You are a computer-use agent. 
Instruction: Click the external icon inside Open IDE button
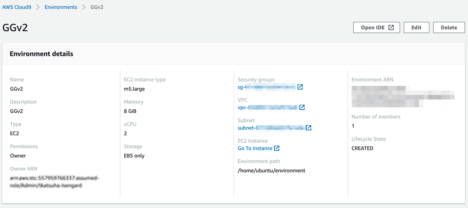(x=391, y=27)
